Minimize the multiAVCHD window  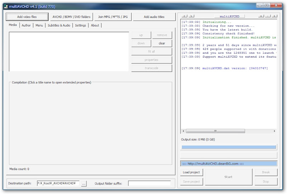click(x=259, y=5)
